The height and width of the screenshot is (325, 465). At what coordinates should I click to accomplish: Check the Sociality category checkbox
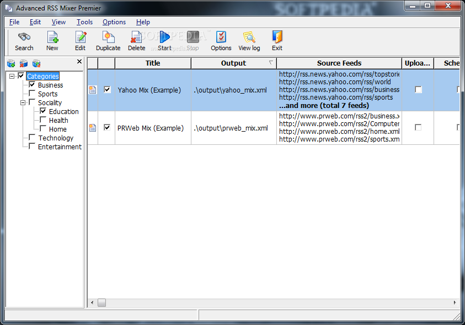pos(32,102)
